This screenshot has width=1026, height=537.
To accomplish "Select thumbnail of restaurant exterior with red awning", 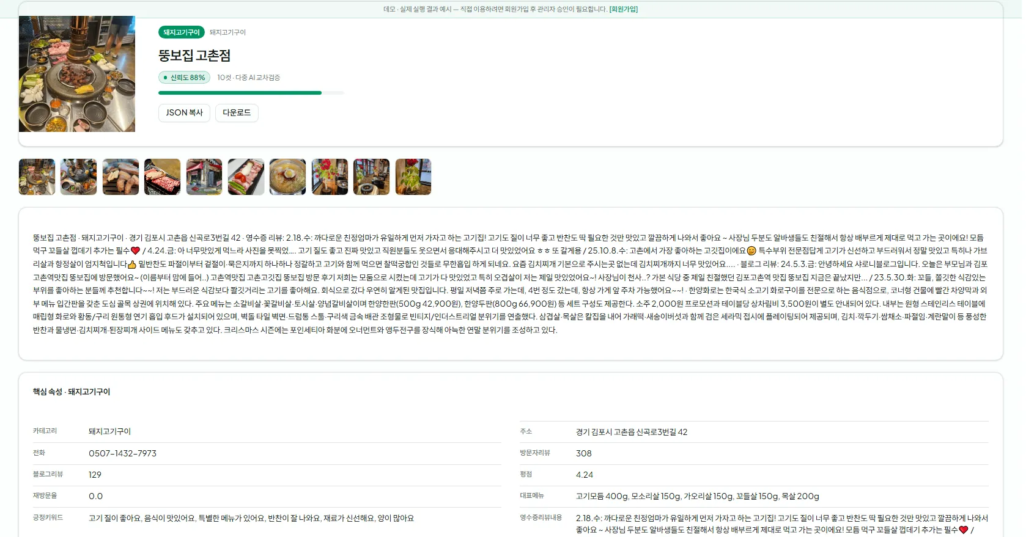I will (x=204, y=177).
